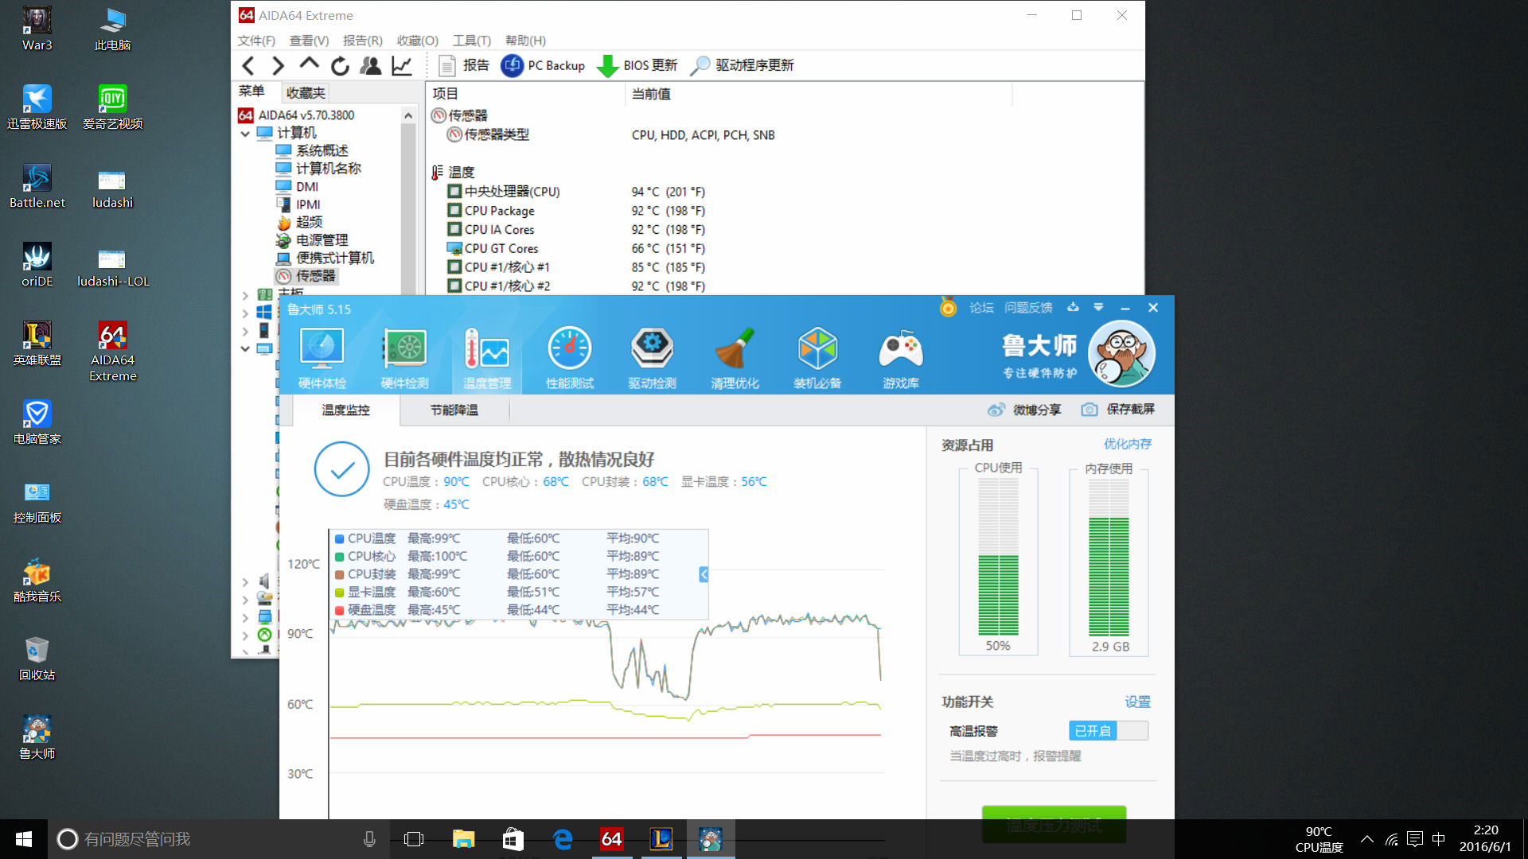Click the AIDA64 refresh icon
Screen dimensions: 1528x859
pos(340,66)
